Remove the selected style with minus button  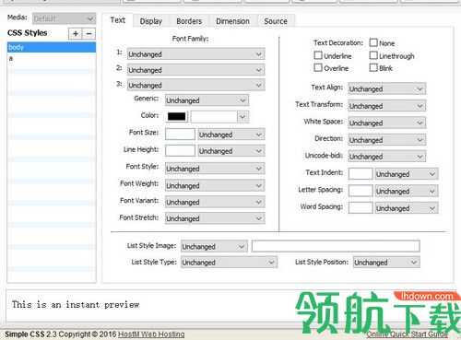89,33
